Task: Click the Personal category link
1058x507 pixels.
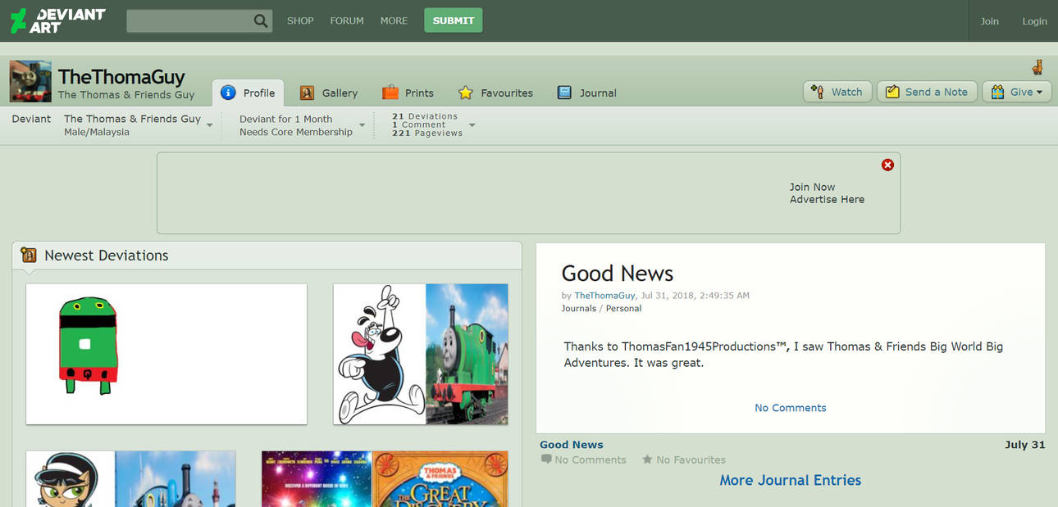Action: tap(623, 308)
